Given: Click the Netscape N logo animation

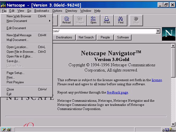Looking at the screenshot, I should click(169, 34).
